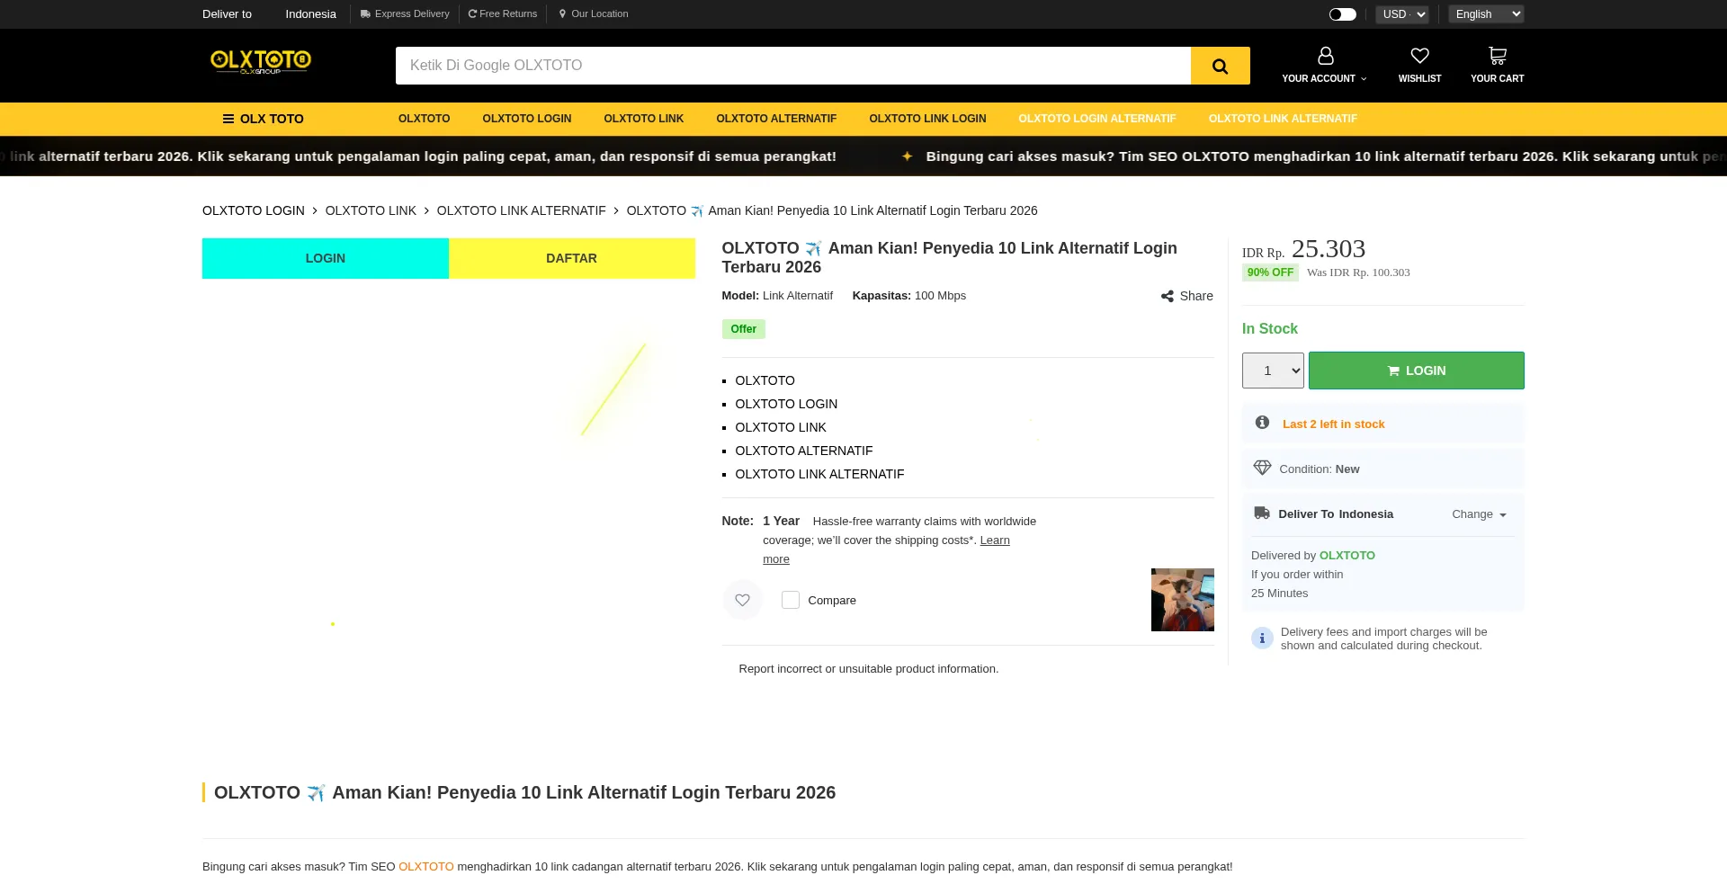Select OLXTOTO LINK in the navigation bar

[x=644, y=119]
